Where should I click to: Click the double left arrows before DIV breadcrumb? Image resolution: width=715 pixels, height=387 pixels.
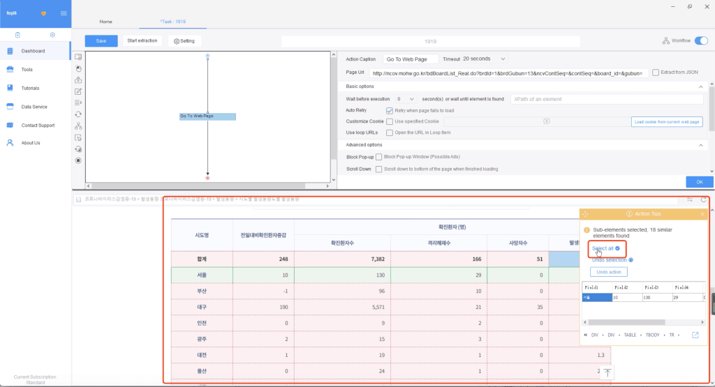click(x=586, y=335)
